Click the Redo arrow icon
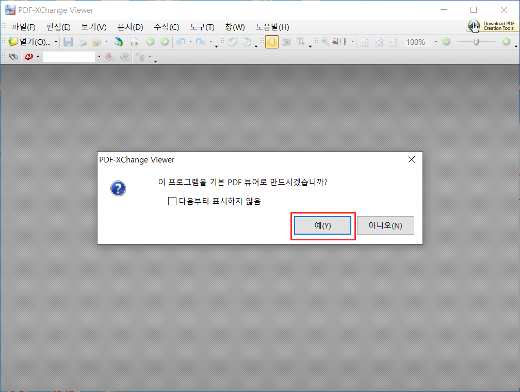Image resolution: width=520 pixels, height=392 pixels. click(201, 42)
